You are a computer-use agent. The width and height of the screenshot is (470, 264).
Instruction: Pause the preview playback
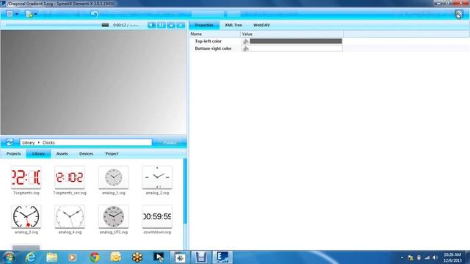(162, 25)
